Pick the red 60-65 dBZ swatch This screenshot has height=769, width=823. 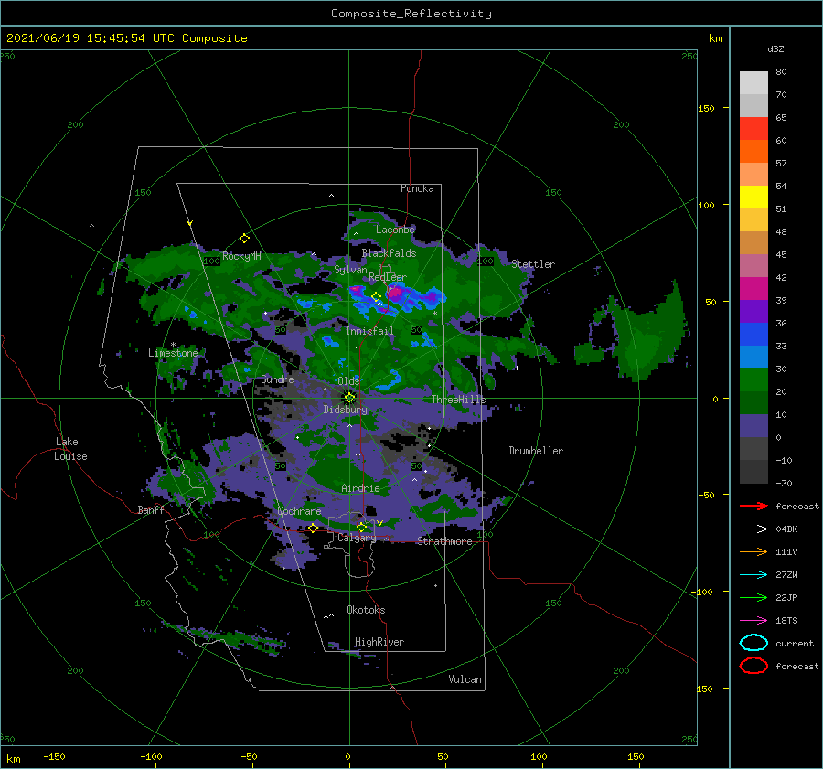pyautogui.click(x=754, y=128)
